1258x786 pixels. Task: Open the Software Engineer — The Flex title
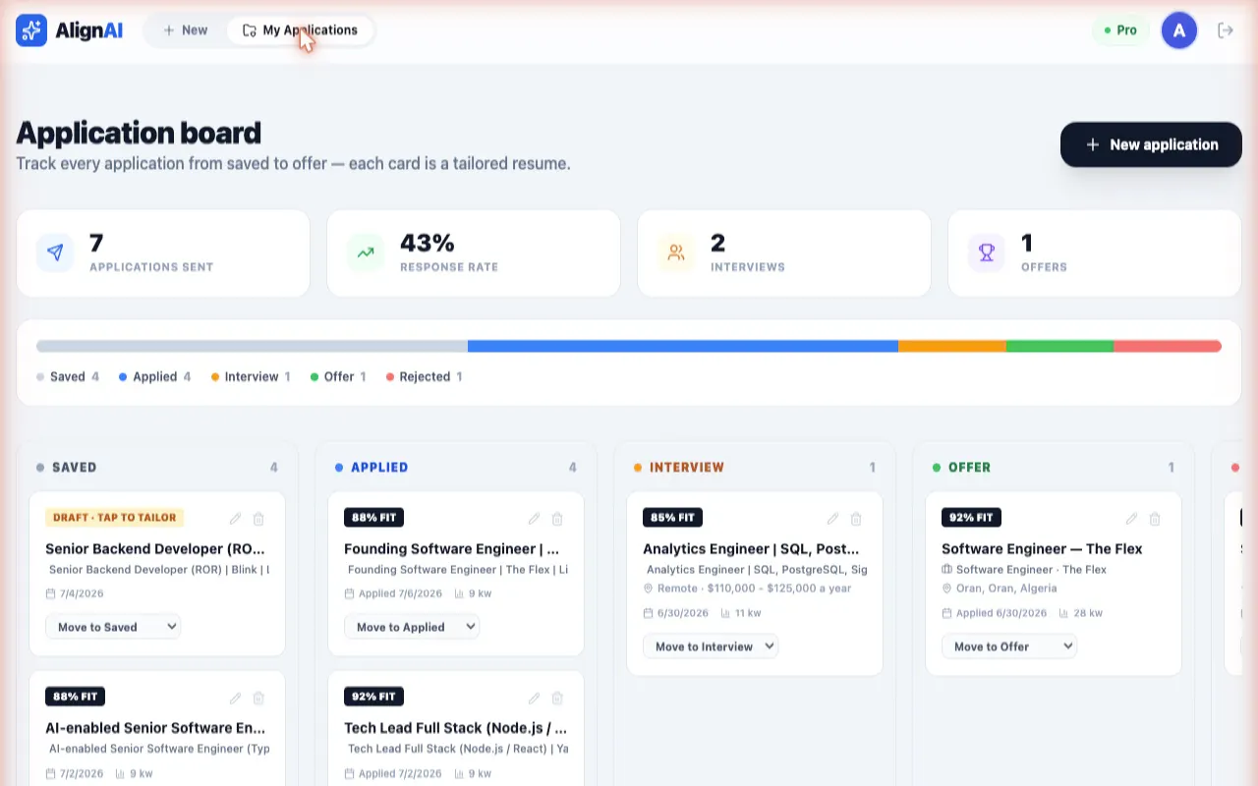click(x=1042, y=549)
